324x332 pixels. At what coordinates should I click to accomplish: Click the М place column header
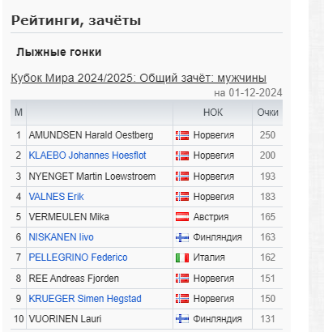[x=19, y=113]
